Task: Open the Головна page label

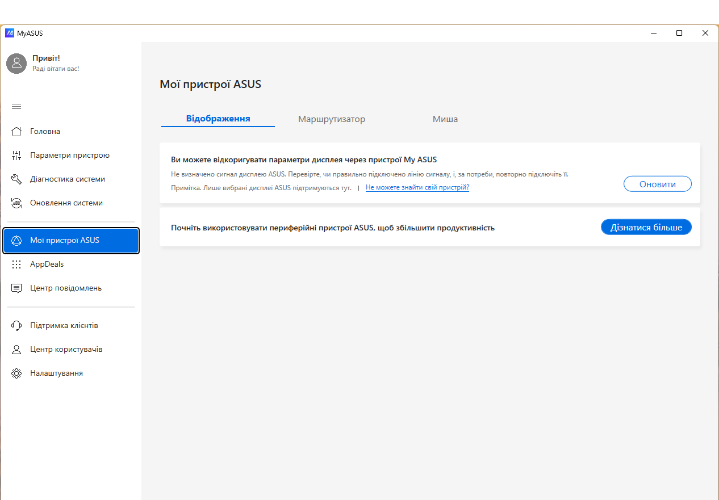Action: pos(45,131)
